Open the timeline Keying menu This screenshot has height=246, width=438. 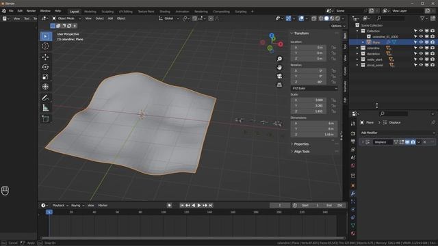tap(77, 205)
